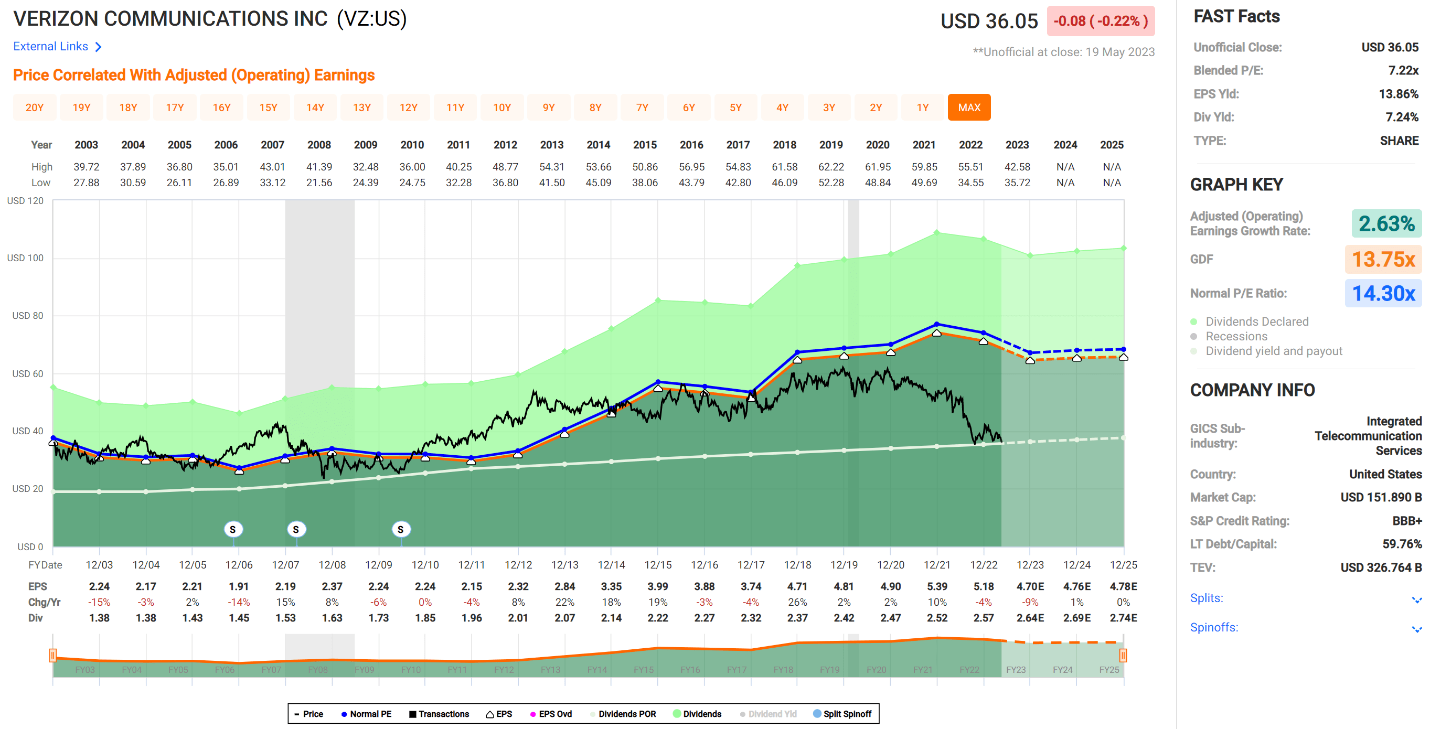The width and height of the screenshot is (1430, 729).
Task: Toggle Normal PE legend item
Action: pos(366,714)
